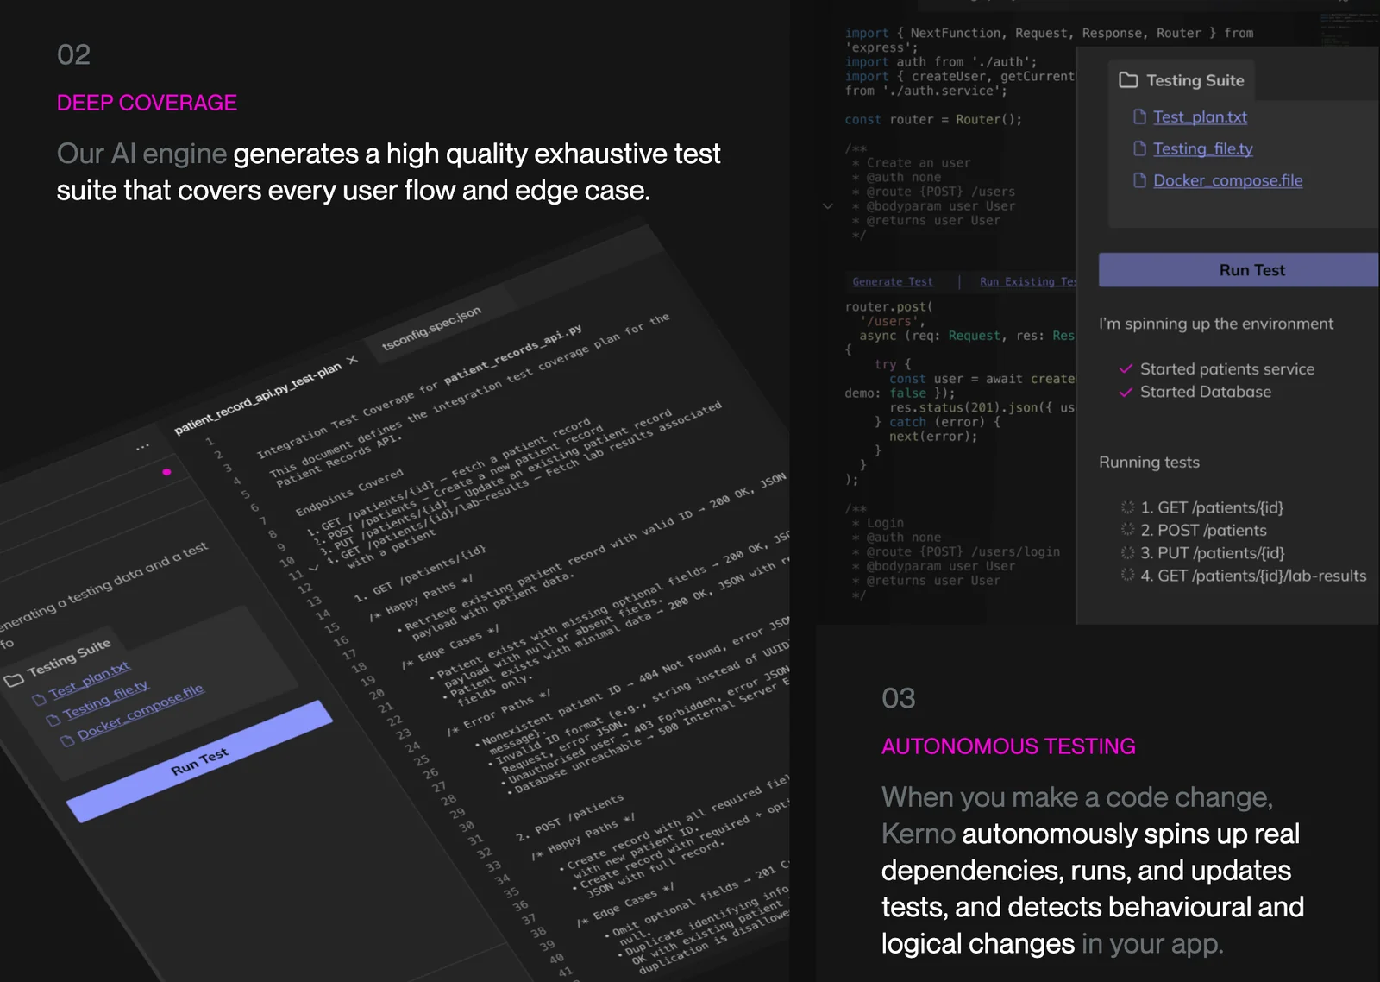Click the checkmark beside Started patients service
The height and width of the screenshot is (982, 1380).
(1125, 369)
